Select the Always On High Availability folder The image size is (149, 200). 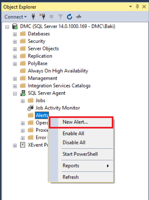pyautogui.click(x=58, y=71)
